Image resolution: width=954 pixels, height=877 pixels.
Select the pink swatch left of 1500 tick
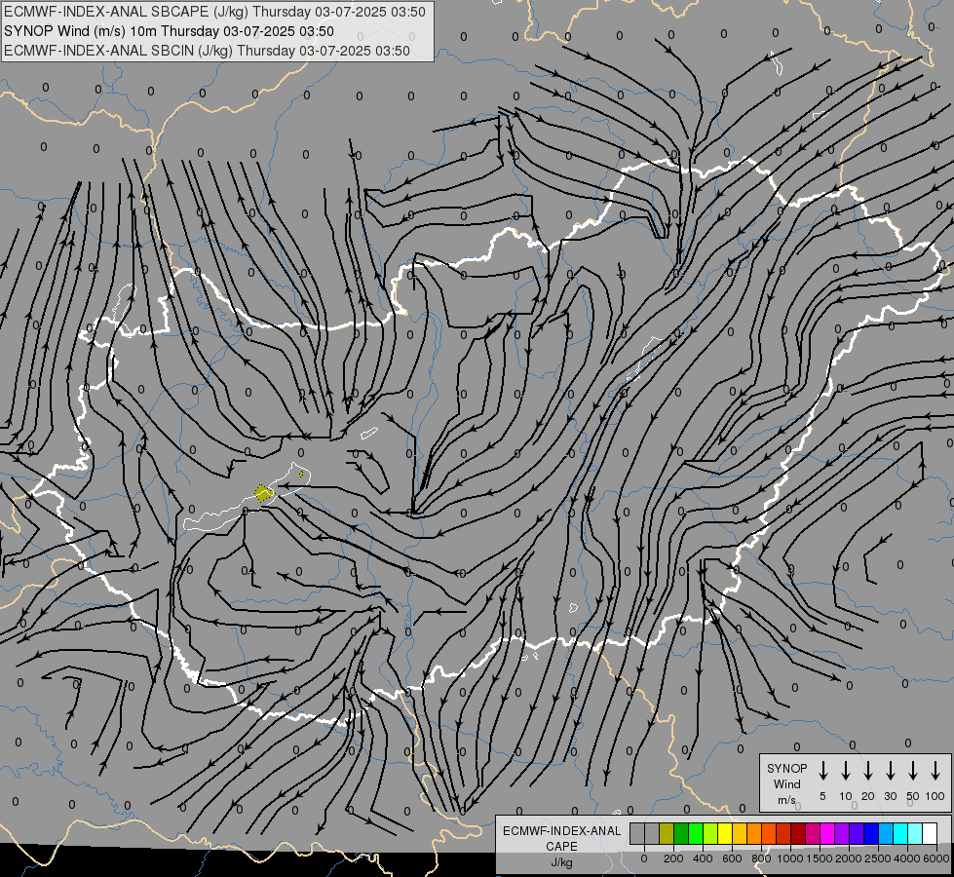[813, 833]
